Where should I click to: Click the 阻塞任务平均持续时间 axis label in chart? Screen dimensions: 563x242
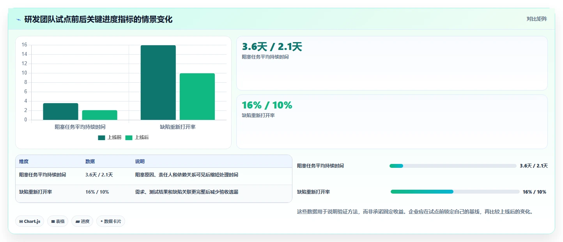tap(80, 127)
